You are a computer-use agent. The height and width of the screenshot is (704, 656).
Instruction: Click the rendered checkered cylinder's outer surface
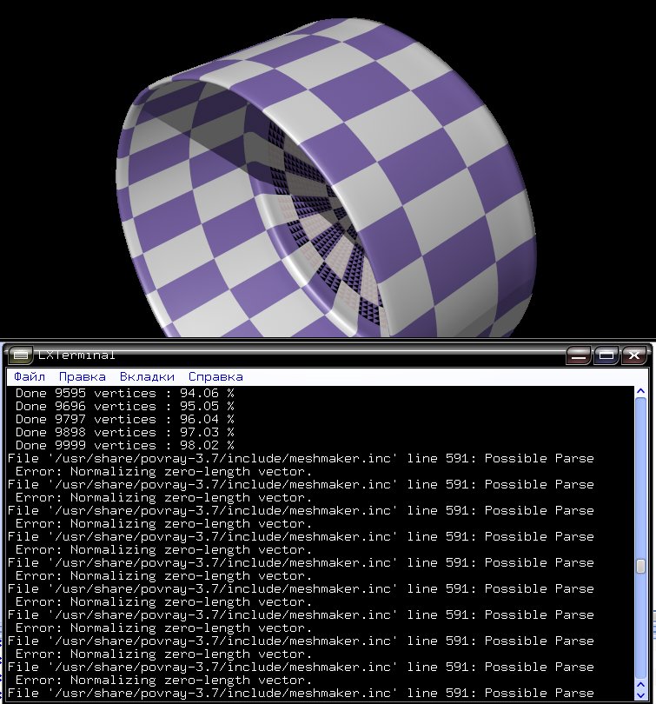click(452, 174)
